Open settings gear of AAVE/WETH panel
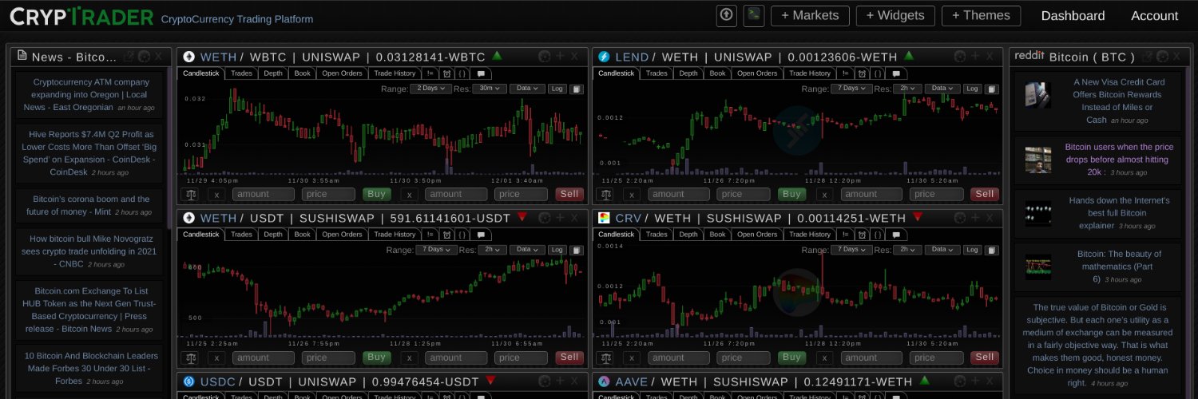 (x=960, y=381)
